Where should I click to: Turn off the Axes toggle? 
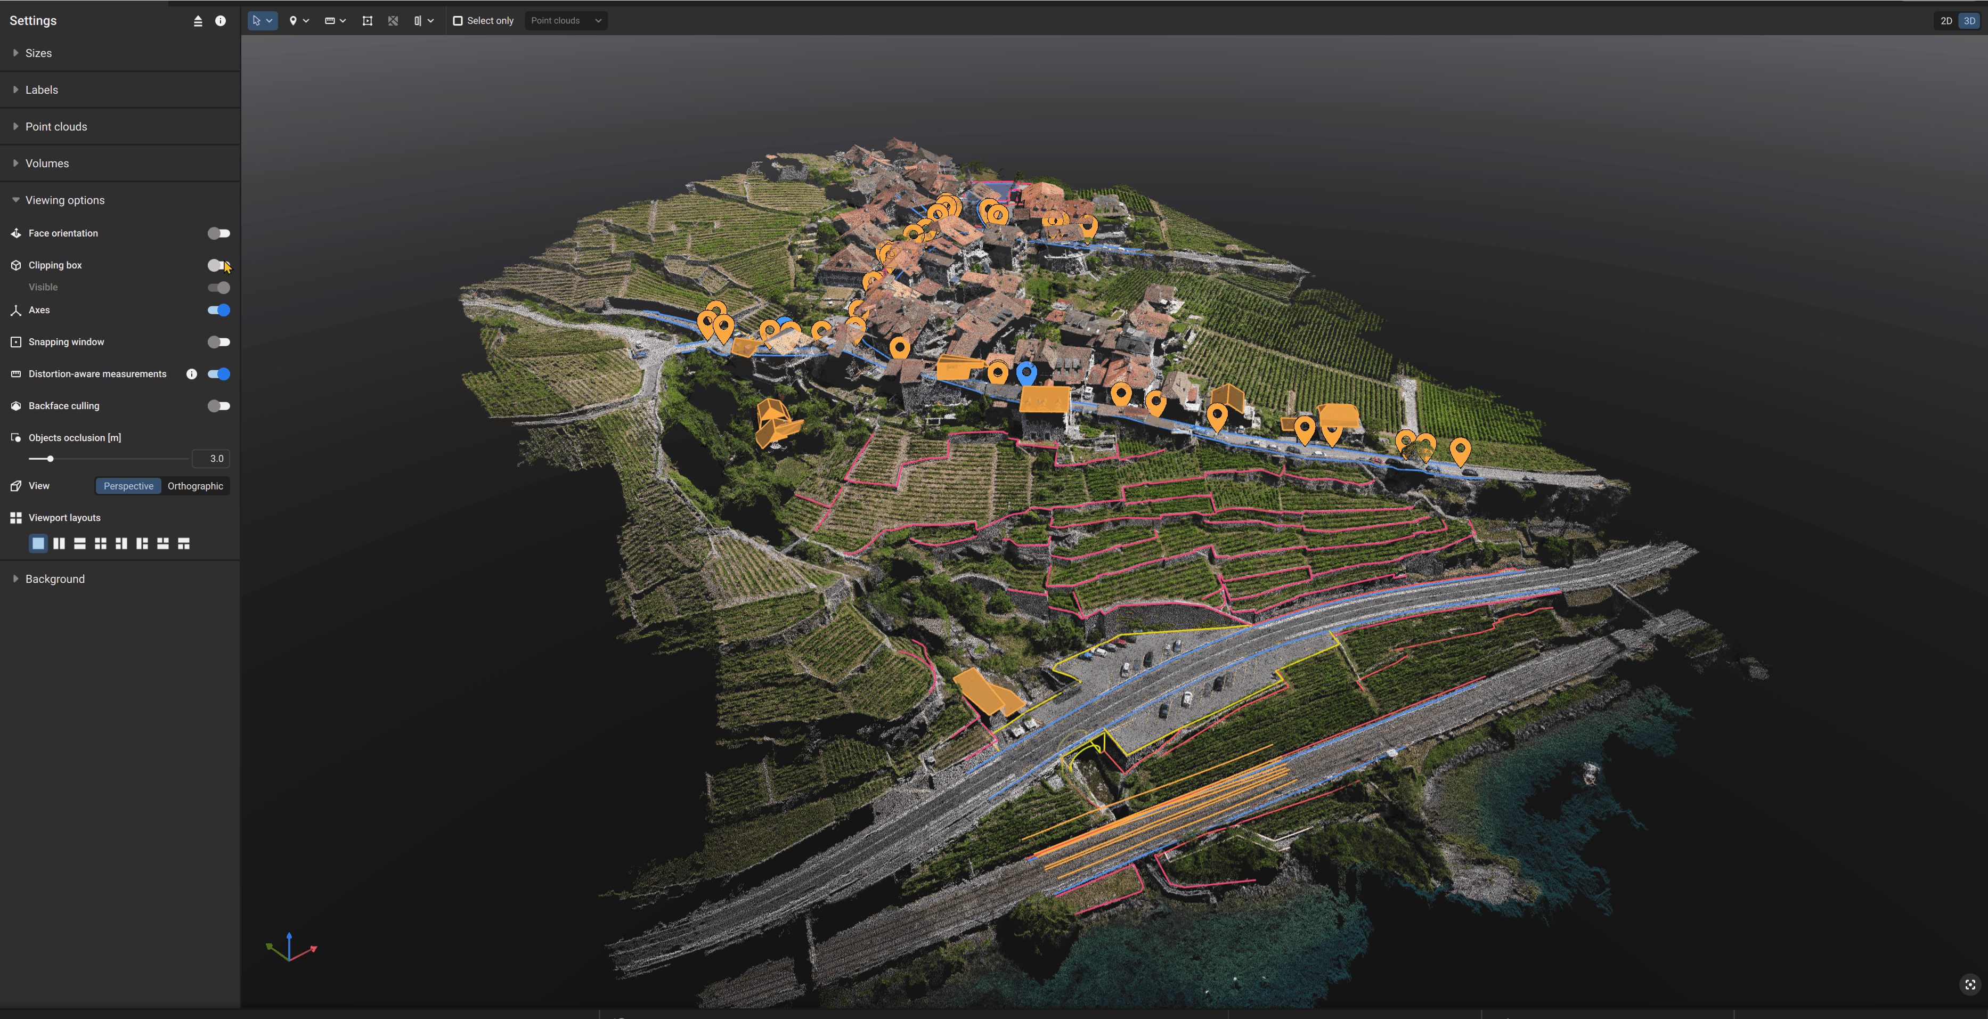(x=218, y=311)
